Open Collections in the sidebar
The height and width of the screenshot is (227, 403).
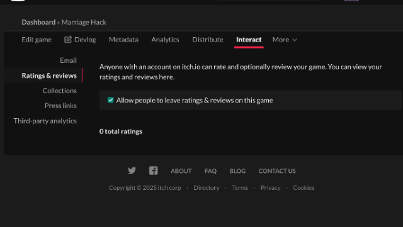coord(60,91)
